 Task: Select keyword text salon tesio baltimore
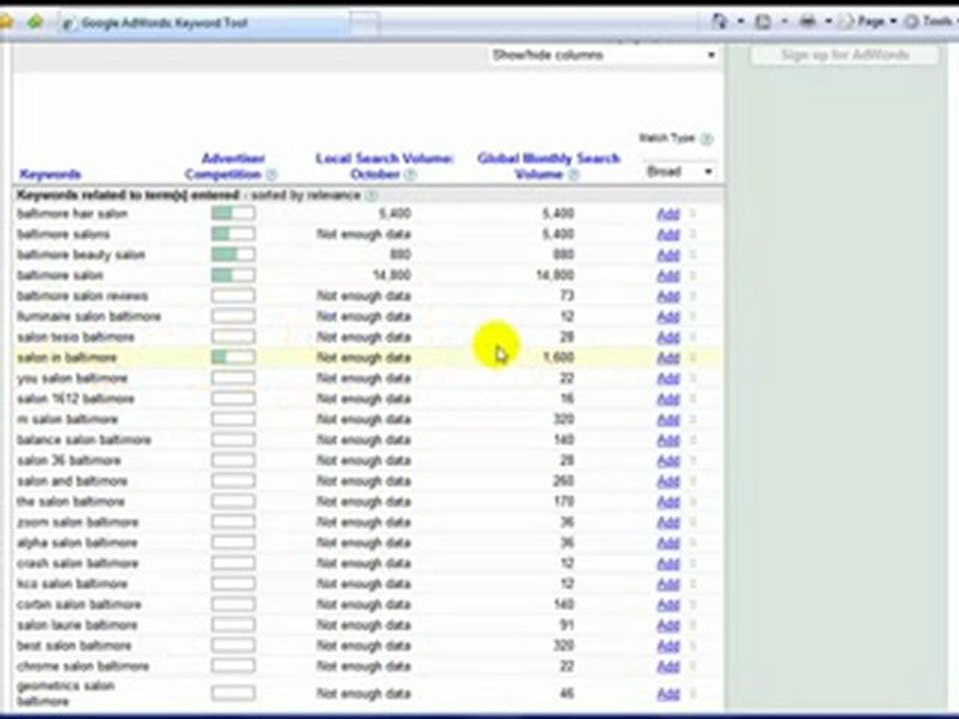(76, 337)
